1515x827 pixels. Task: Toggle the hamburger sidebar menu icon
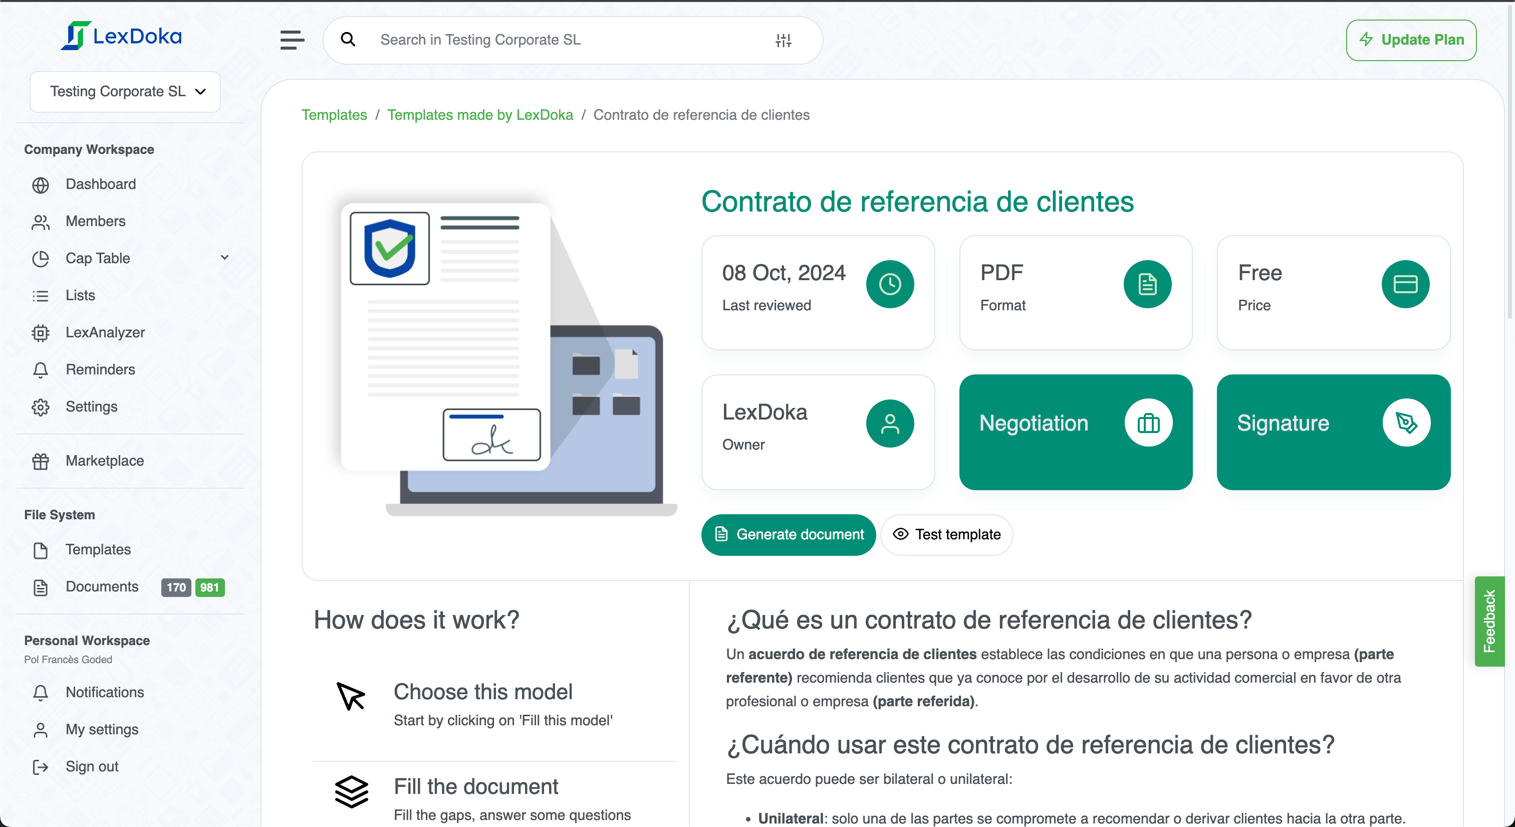click(292, 40)
